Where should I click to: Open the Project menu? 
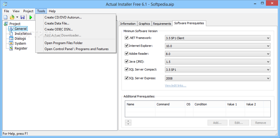28,11
